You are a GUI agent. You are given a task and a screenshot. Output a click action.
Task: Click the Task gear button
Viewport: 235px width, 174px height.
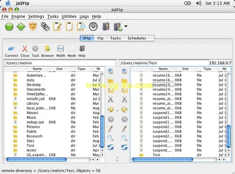pos(35,51)
